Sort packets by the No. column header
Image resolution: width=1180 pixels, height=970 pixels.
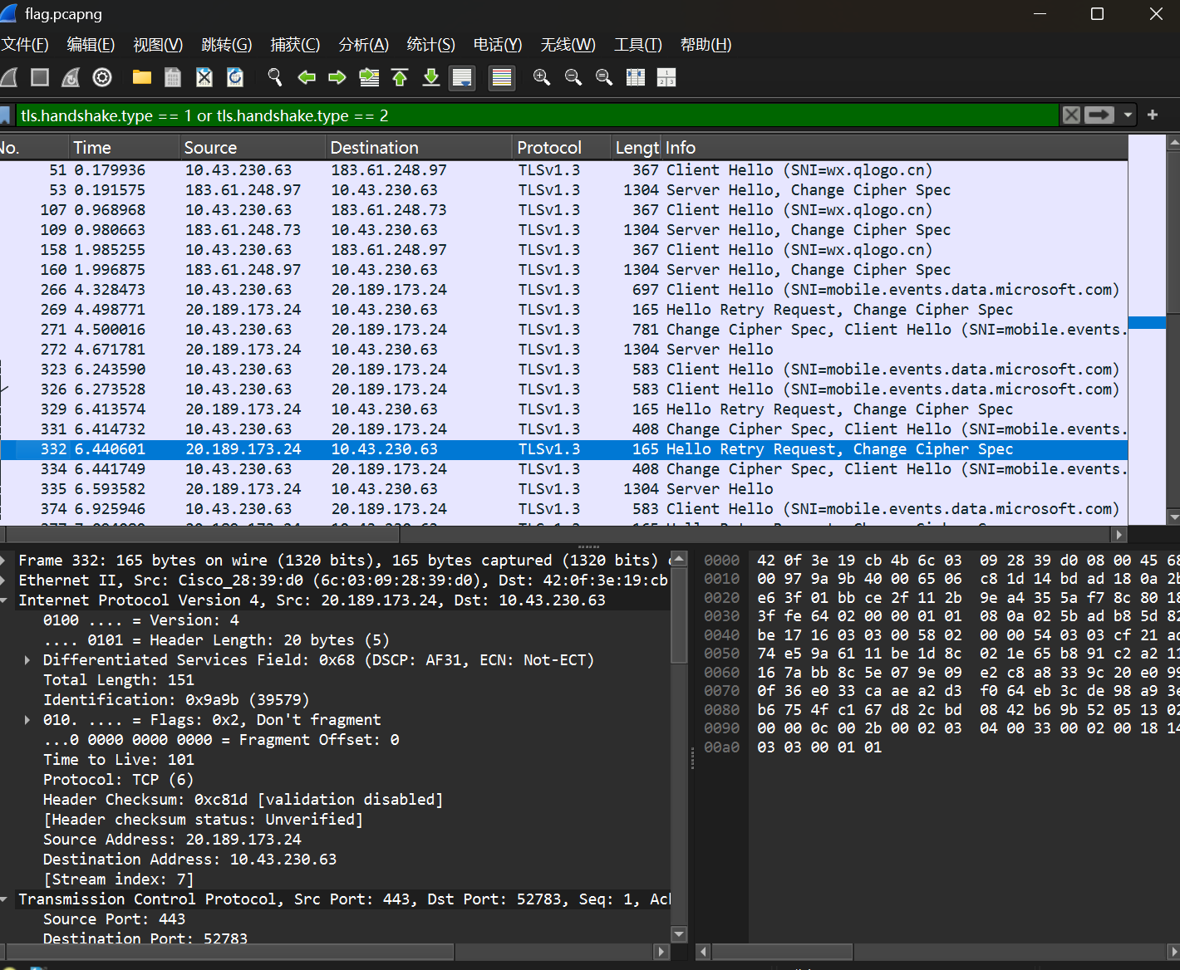click(33, 148)
